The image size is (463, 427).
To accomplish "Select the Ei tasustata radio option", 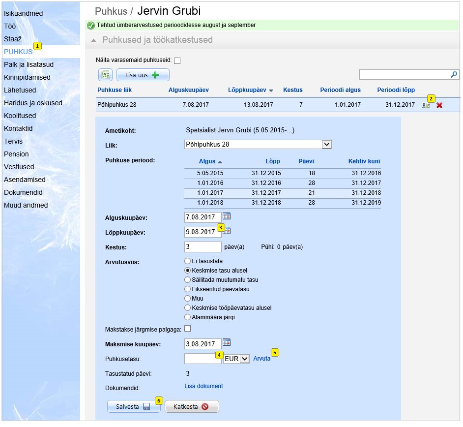I will tap(187, 261).
